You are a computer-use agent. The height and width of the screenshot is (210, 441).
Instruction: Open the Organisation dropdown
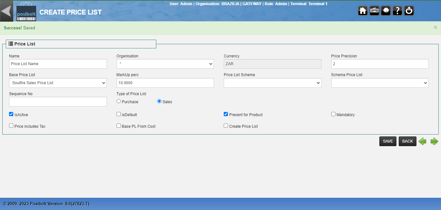pyautogui.click(x=165, y=64)
